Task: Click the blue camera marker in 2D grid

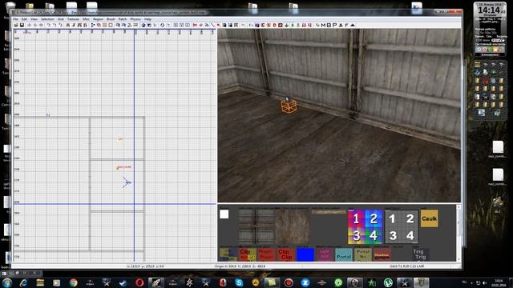Action: point(127,182)
